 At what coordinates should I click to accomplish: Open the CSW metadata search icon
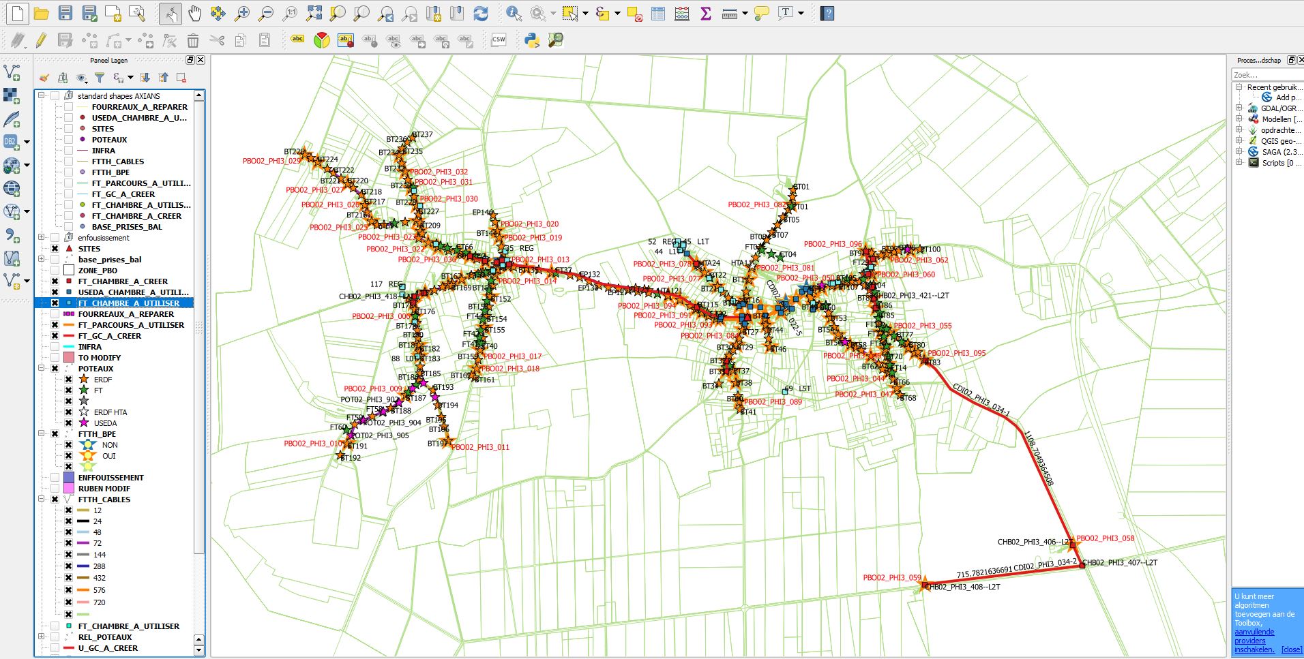499,40
